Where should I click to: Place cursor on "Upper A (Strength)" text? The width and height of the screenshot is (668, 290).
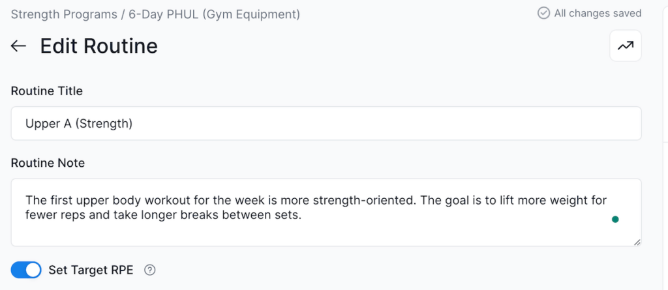coord(79,123)
